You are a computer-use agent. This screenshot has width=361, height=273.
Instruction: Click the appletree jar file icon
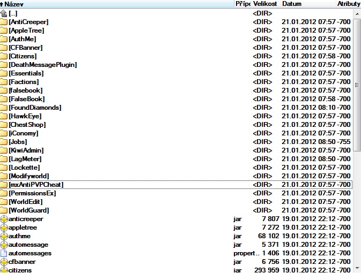tap(4, 227)
